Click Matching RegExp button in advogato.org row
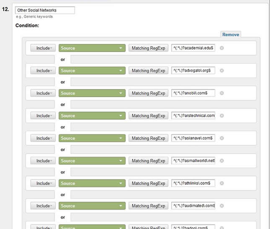The width and height of the screenshot is (270, 229). tap(148, 71)
